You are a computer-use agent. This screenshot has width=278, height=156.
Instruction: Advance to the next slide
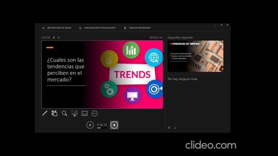click(114, 125)
